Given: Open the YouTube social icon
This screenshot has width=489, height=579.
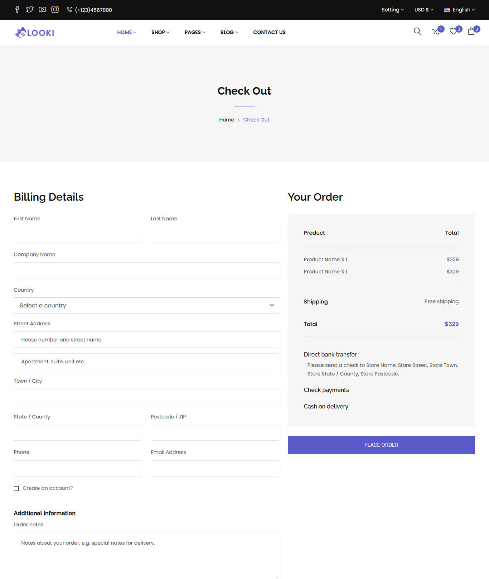Looking at the screenshot, I should (x=42, y=10).
